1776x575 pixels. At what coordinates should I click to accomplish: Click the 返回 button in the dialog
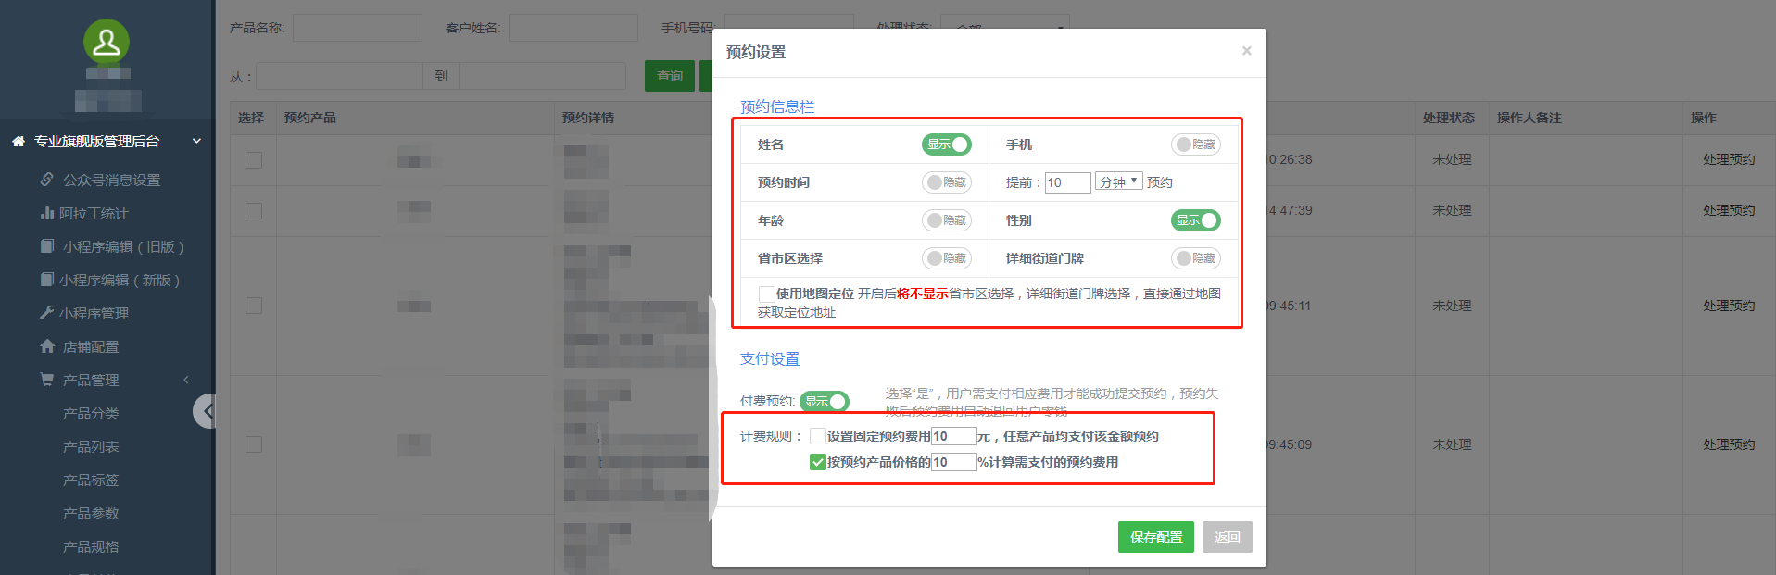click(1227, 537)
